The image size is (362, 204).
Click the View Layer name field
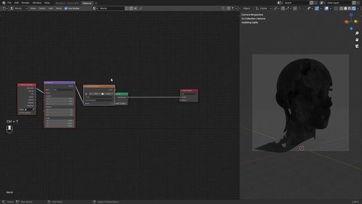coord(339,3)
